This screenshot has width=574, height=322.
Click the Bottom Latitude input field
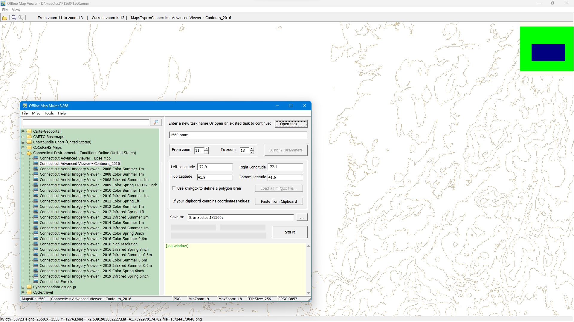(x=285, y=177)
